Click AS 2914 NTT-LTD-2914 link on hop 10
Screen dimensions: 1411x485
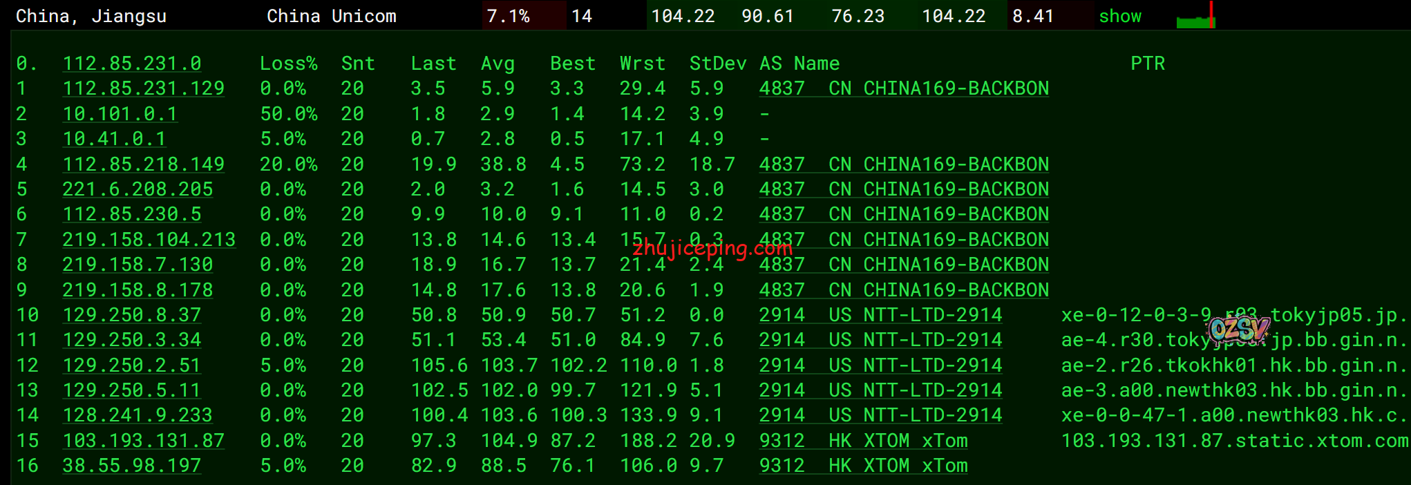click(880, 315)
